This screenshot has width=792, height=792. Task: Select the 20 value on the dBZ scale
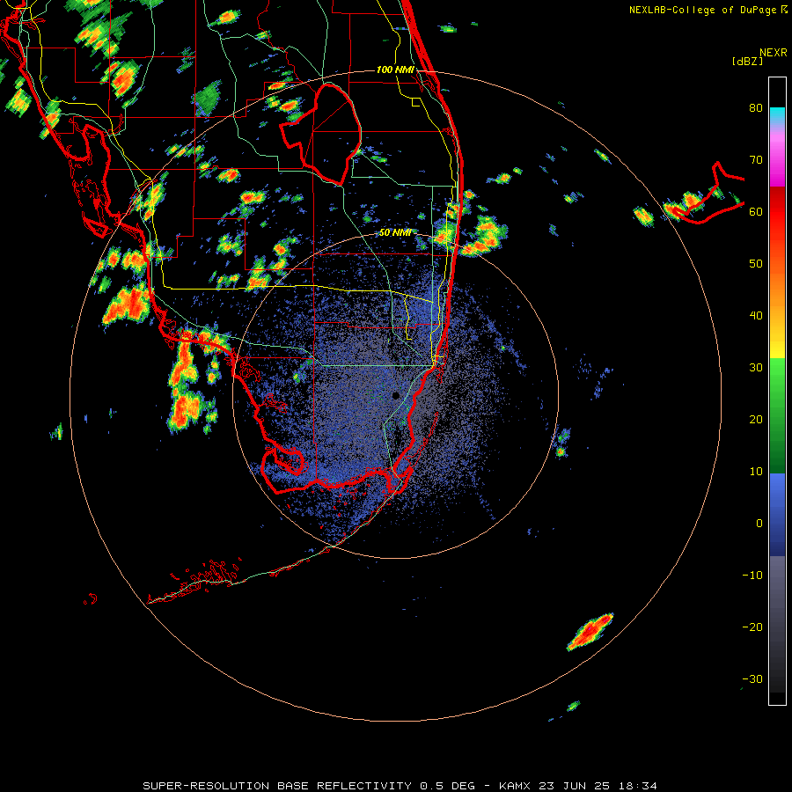pos(756,420)
